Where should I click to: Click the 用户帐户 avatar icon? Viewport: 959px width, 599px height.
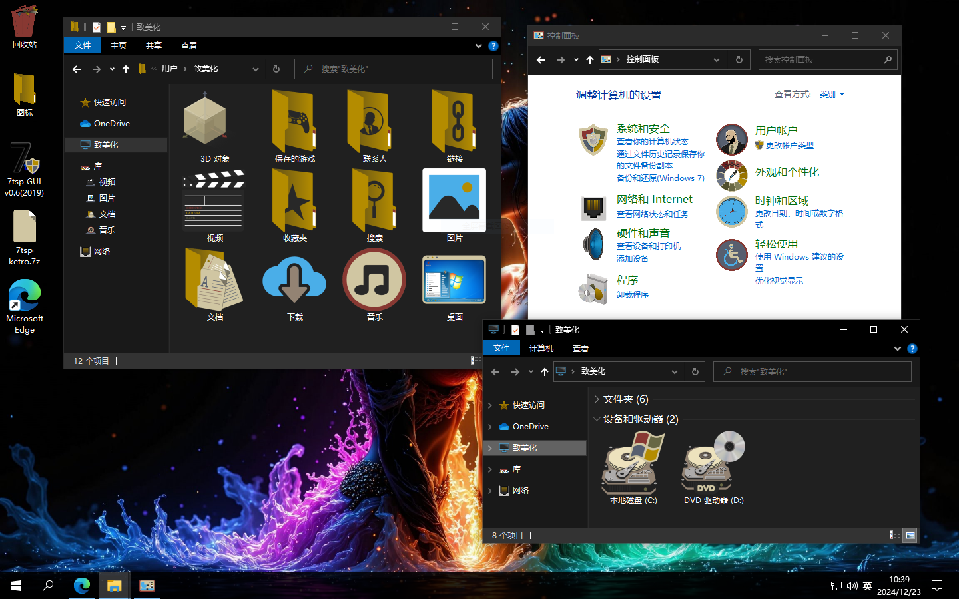[x=731, y=138]
